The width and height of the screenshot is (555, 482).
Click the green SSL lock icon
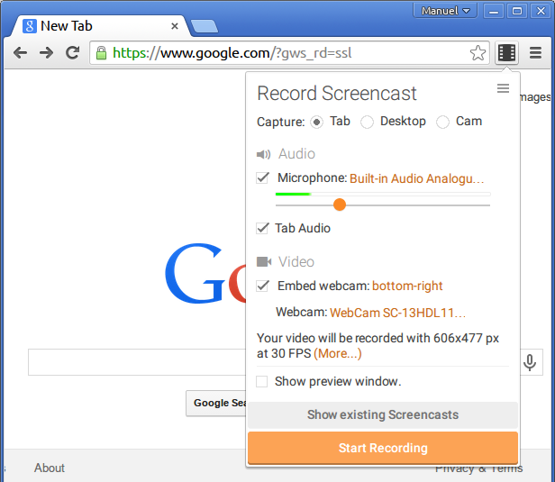[x=101, y=53]
